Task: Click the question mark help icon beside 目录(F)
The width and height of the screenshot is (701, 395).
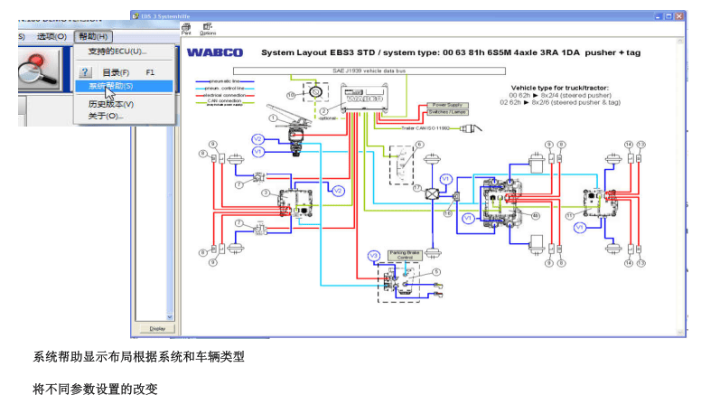Action: click(85, 72)
